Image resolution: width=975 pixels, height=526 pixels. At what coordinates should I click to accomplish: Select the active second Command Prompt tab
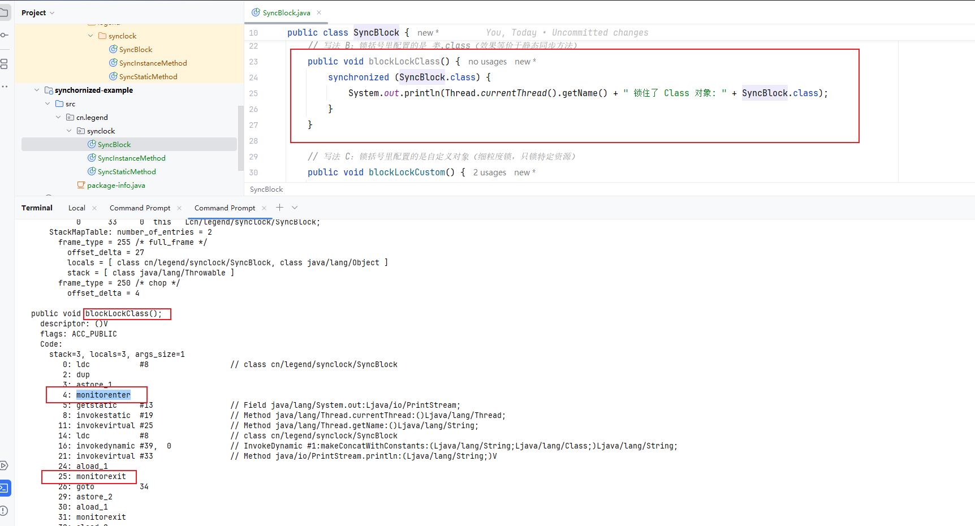point(225,208)
